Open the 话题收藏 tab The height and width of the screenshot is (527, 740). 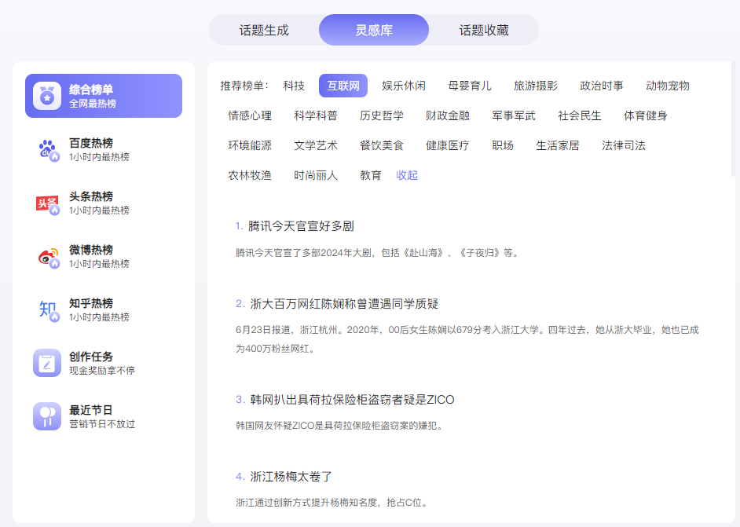[x=484, y=30]
